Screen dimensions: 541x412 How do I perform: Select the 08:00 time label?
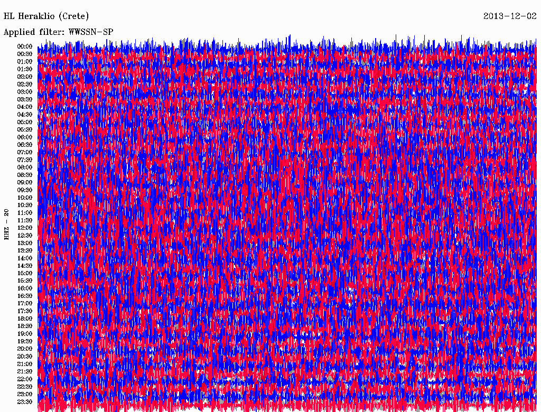pyautogui.click(x=25, y=167)
